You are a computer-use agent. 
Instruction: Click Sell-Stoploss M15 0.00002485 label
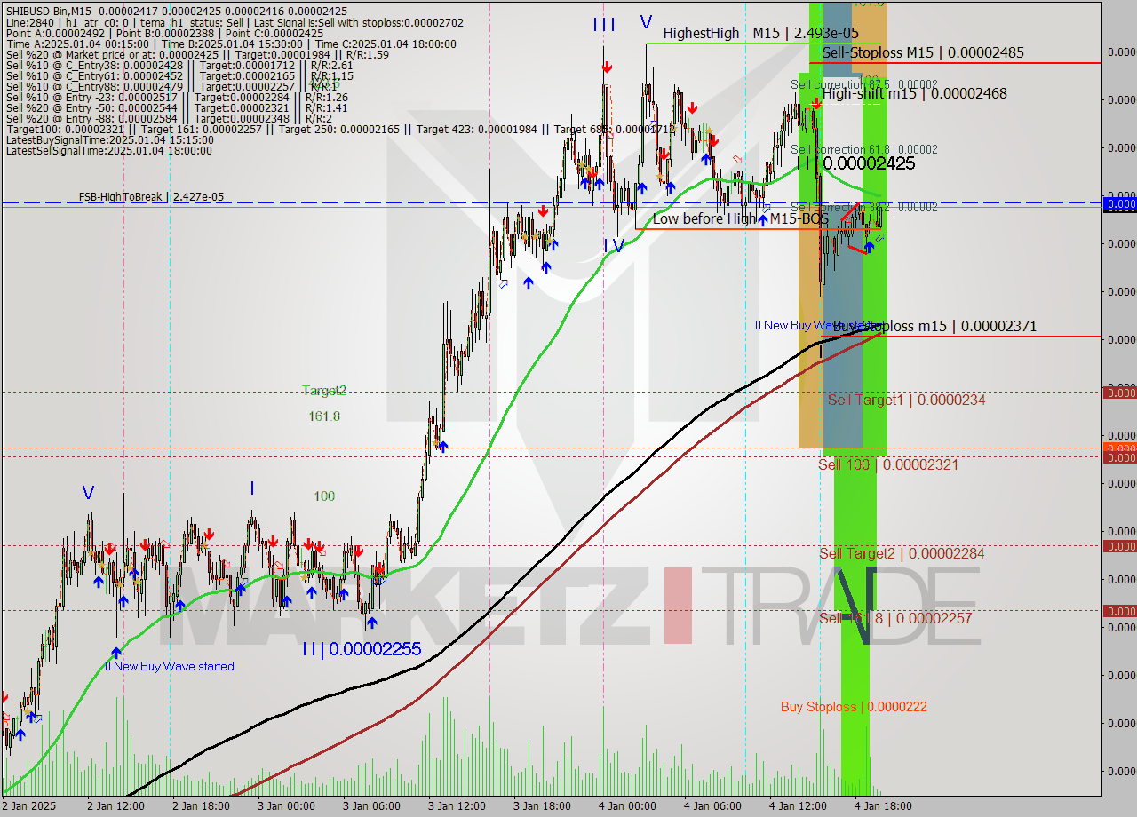point(923,52)
